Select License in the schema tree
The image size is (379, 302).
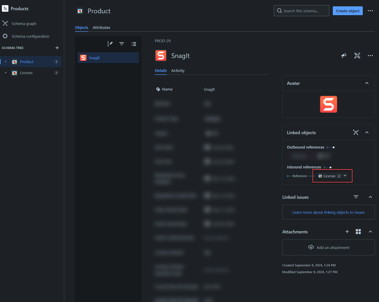pyautogui.click(x=31, y=73)
